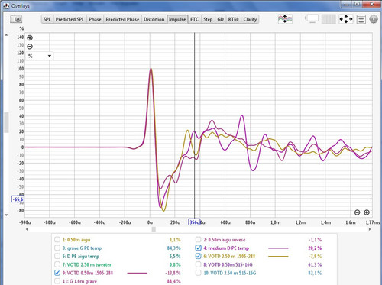Zoom in on the vertical axis (plus magnifier)
This screenshot has width=382, height=285.
pyautogui.click(x=30, y=38)
